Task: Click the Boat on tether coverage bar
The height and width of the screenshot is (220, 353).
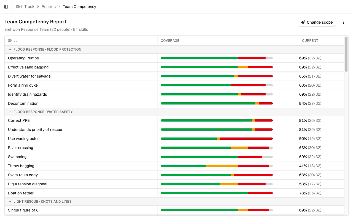Action: point(217,193)
